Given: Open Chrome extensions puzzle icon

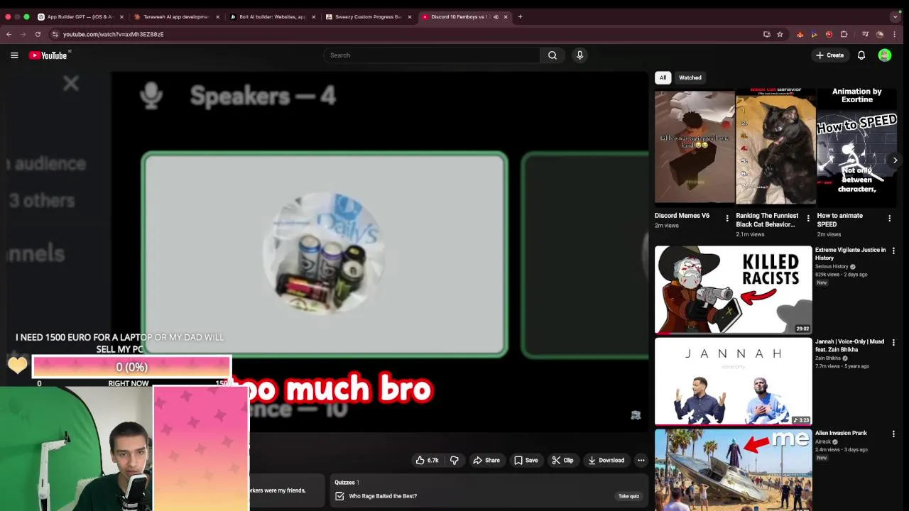Looking at the screenshot, I should [844, 34].
